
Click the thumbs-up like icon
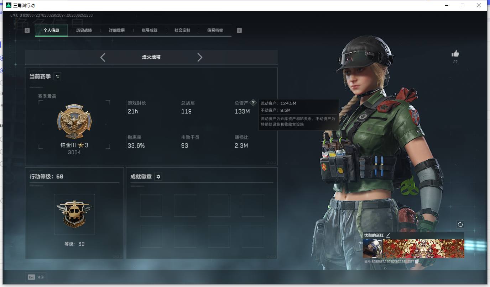click(x=455, y=54)
